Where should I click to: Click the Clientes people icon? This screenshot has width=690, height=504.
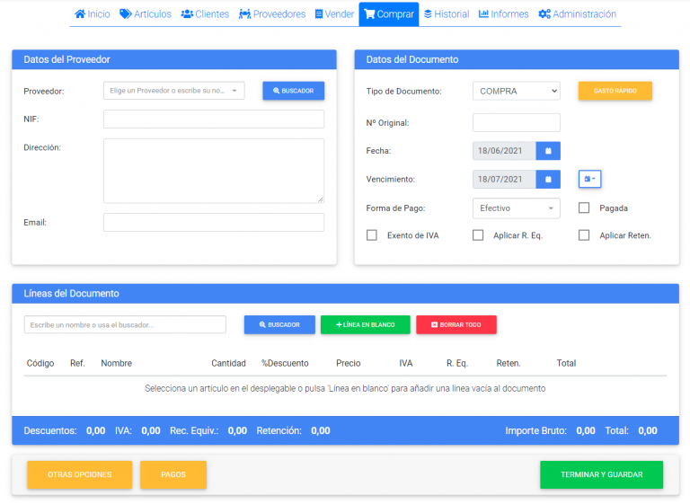tap(187, 14)
